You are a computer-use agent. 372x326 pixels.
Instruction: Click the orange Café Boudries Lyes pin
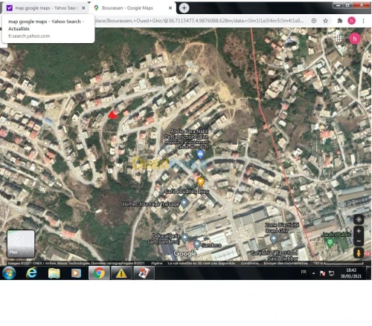pyautogui.click(x=201, y=182)
